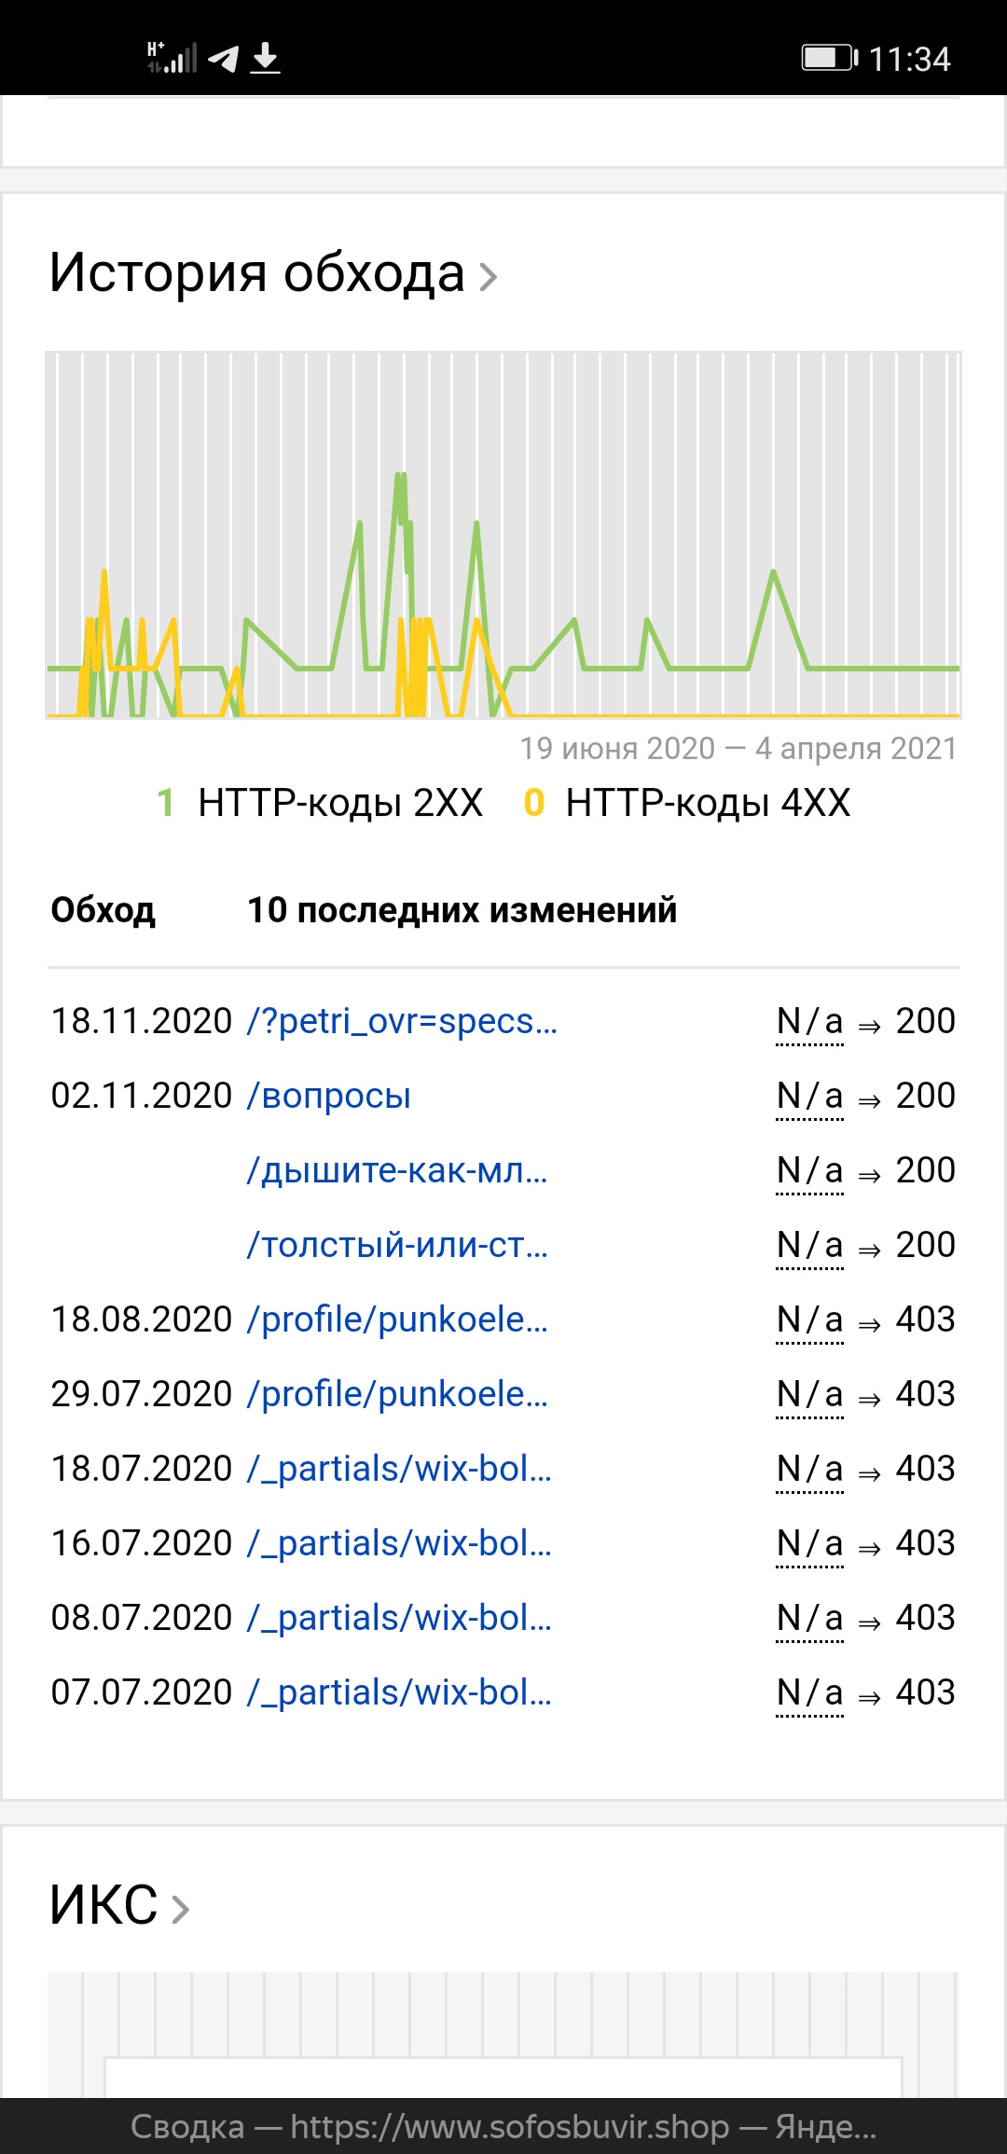
Task: Toggle the HTTP-коды 4XX legend series
Action: pos(707,803)
